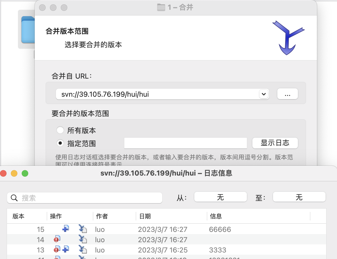Click the merge icon in revision 14 row
Screen dimensions: 337x259
pos(83,239)
